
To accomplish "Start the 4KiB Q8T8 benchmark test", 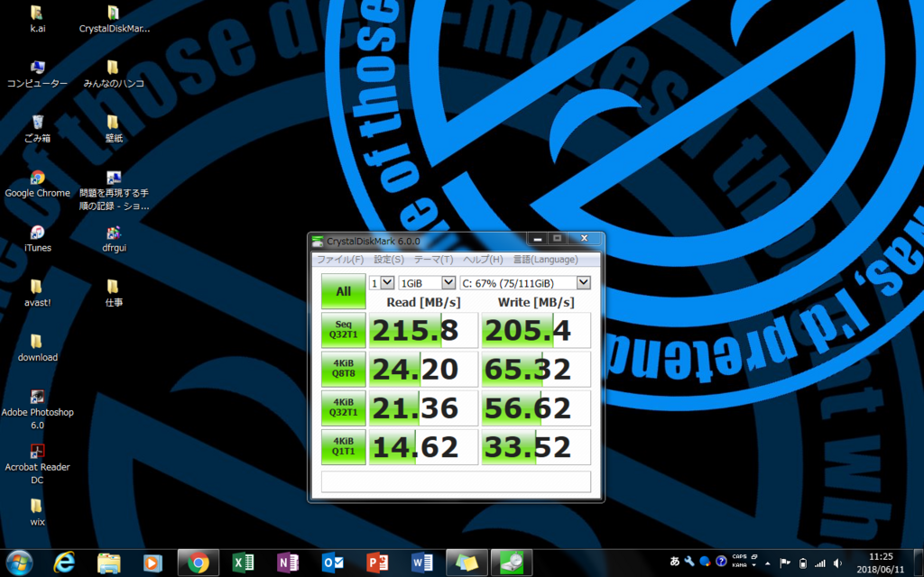I will point(344,369).
